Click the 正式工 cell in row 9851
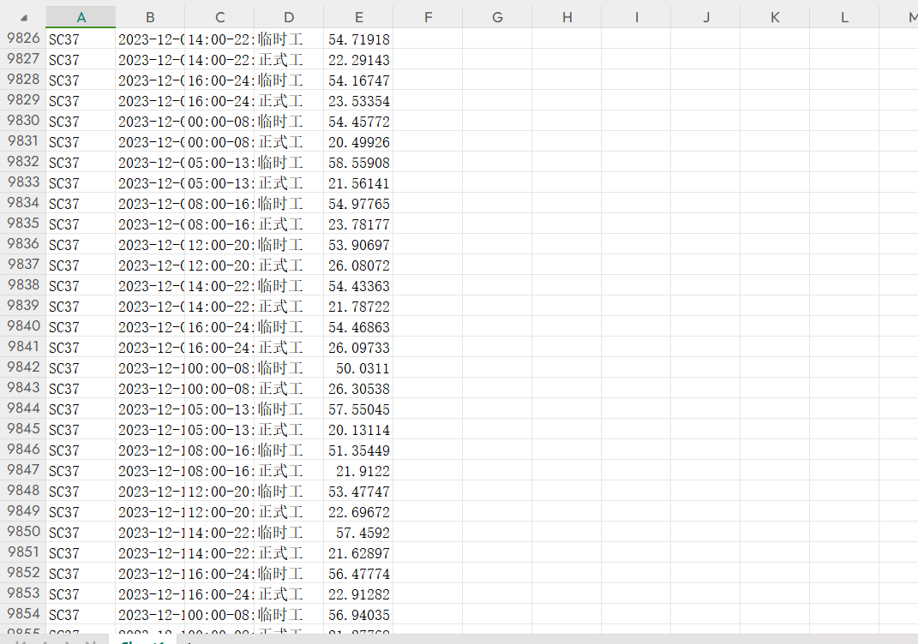The image size is (918, 644). (x=289, y=553)
